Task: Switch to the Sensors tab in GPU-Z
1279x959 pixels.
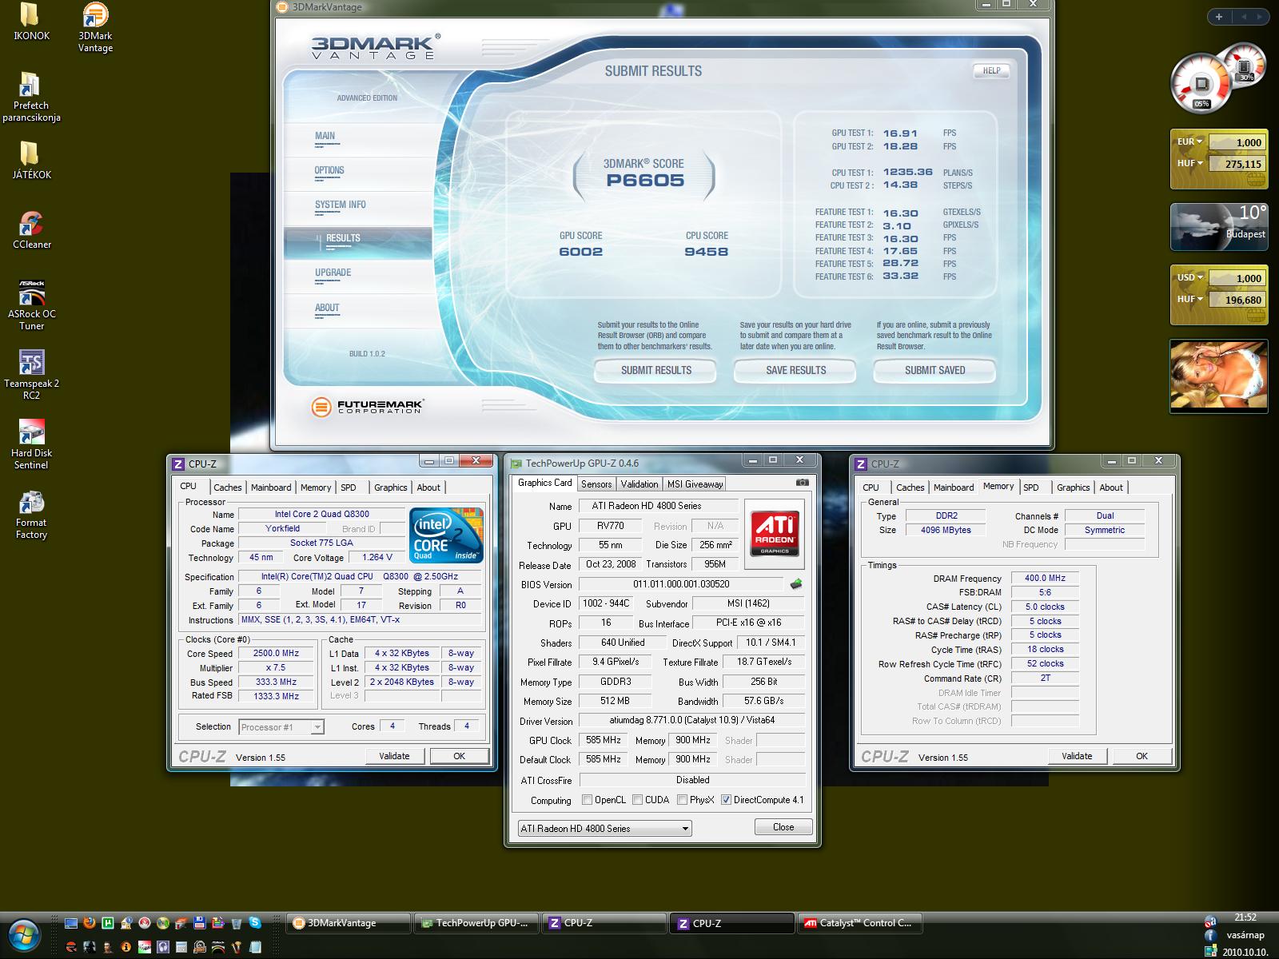Action: 596,484
